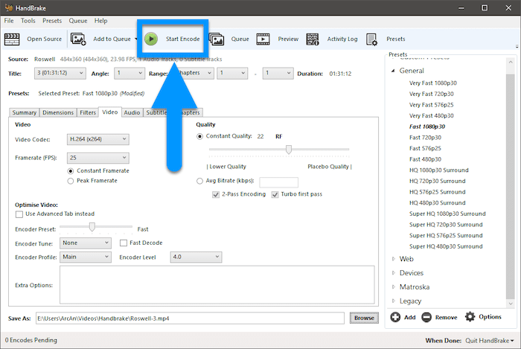521x349 pixels.
Task: Open the Angle dropdown
Action: click(130, 73)
